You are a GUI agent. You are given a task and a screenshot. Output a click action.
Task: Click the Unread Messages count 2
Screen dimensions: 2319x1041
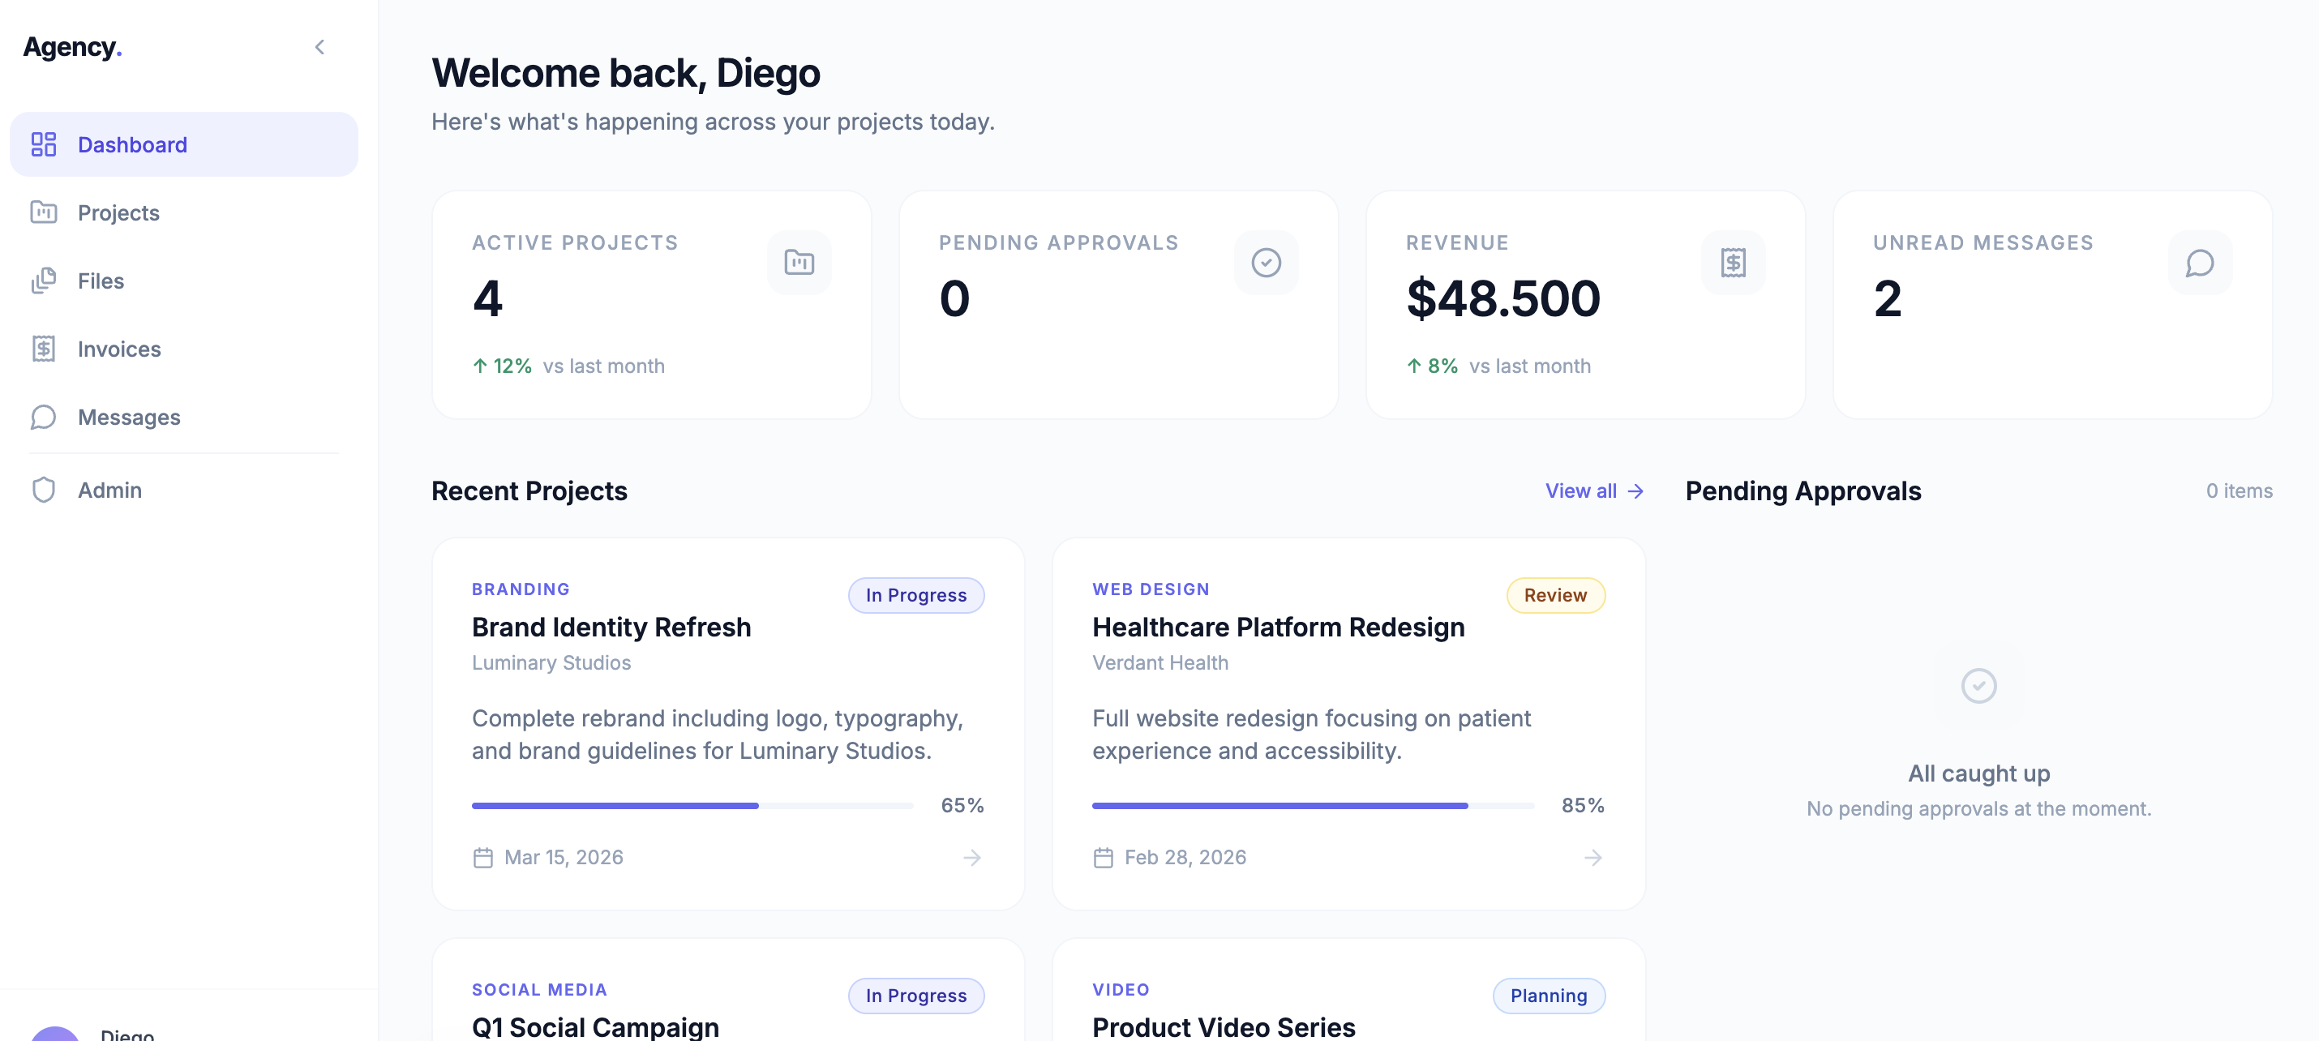click(x=1888, y=298)
